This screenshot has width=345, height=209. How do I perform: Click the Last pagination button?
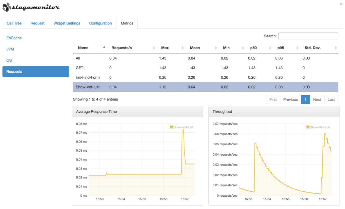331,99
